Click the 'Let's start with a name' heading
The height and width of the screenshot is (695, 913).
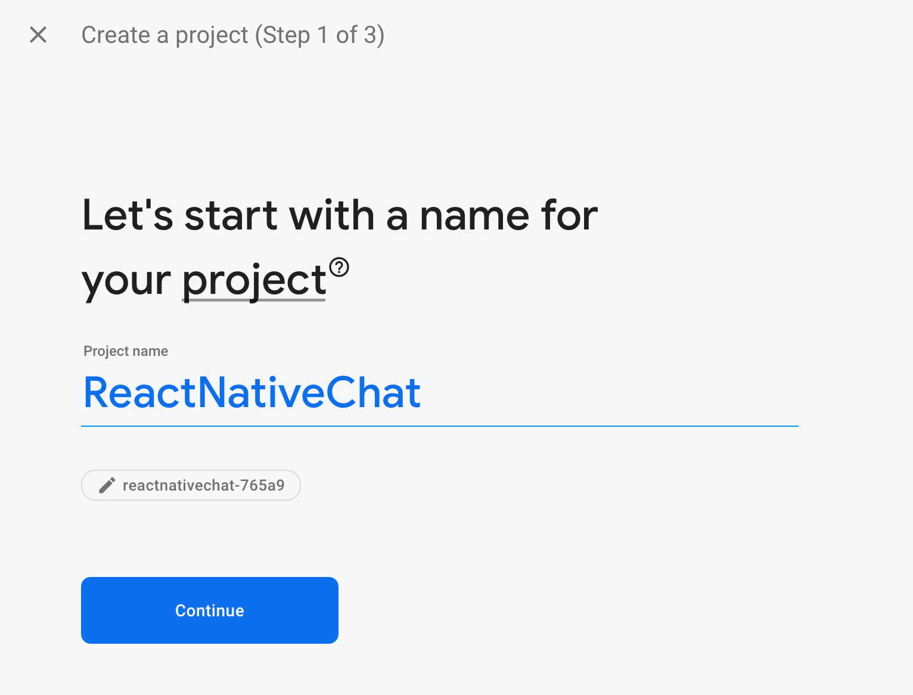340,216
